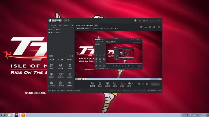The image size is (209, 117).
Task: Start recording with video camera icon
Action: pyautogui.click(x=139, y=84)
